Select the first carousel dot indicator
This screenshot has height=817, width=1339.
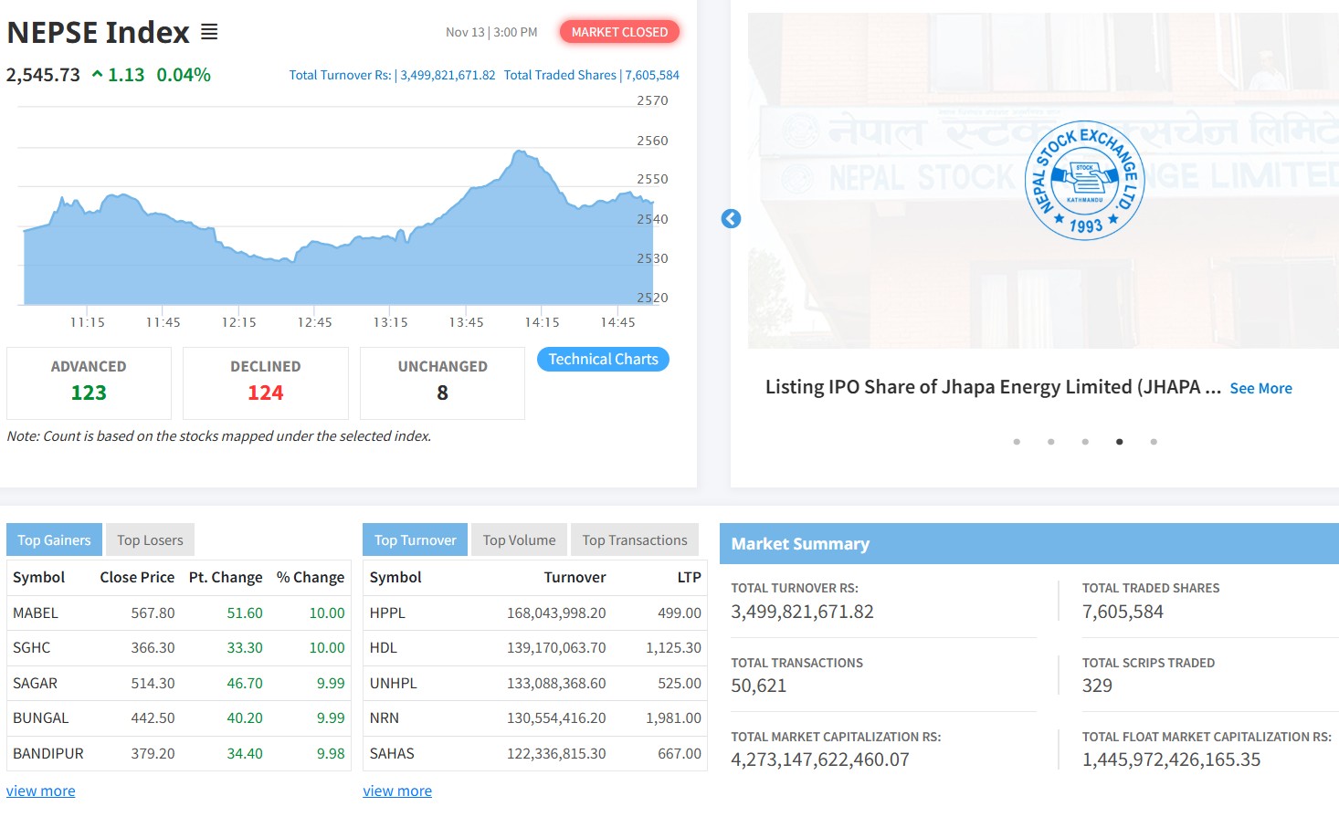[x=1017, y=442]
